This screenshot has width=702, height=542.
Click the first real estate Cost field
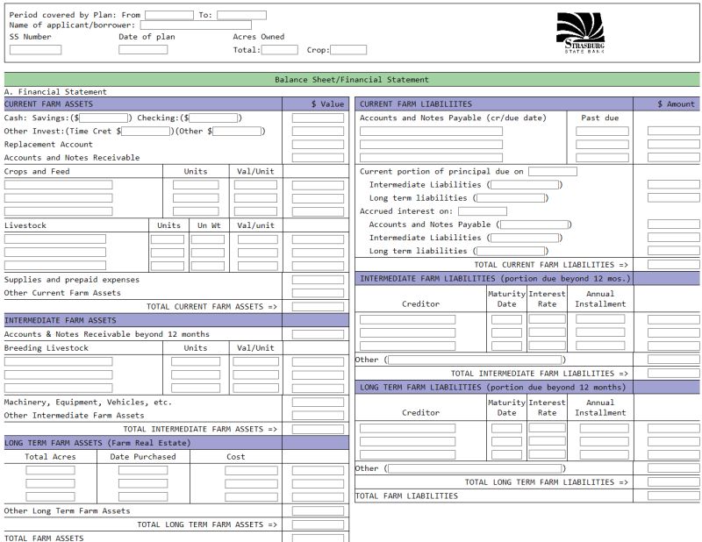pos(251,470)
